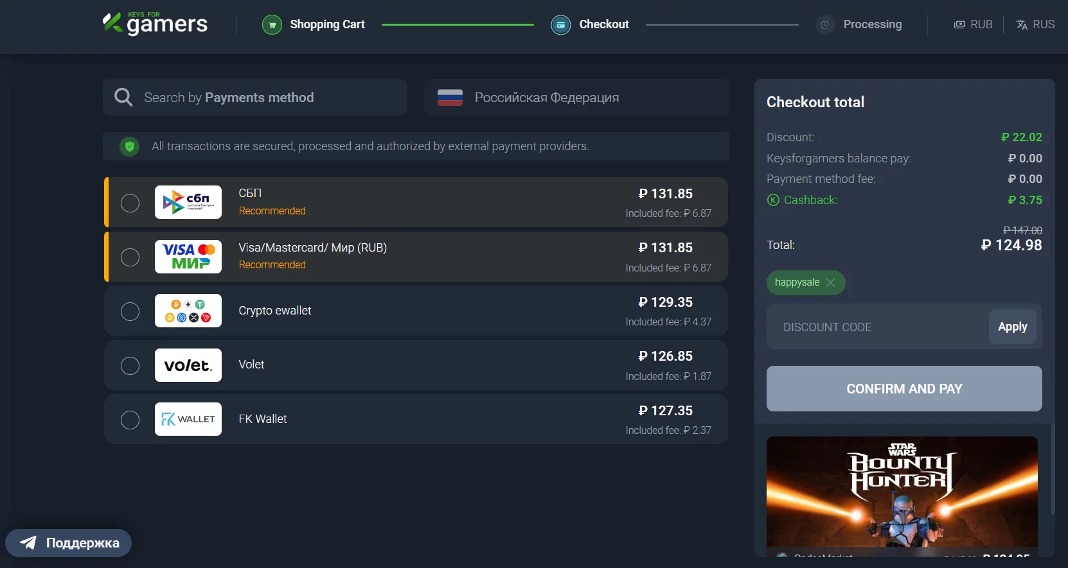Click the Shopping Cart step icon
Screen dimensions: 1068x568
click(272, 25)
